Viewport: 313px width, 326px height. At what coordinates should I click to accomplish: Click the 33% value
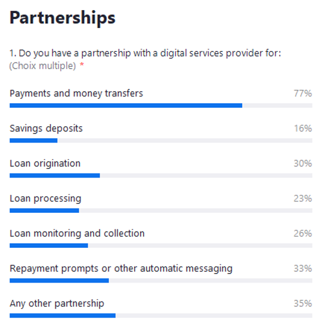pos(303,268)
